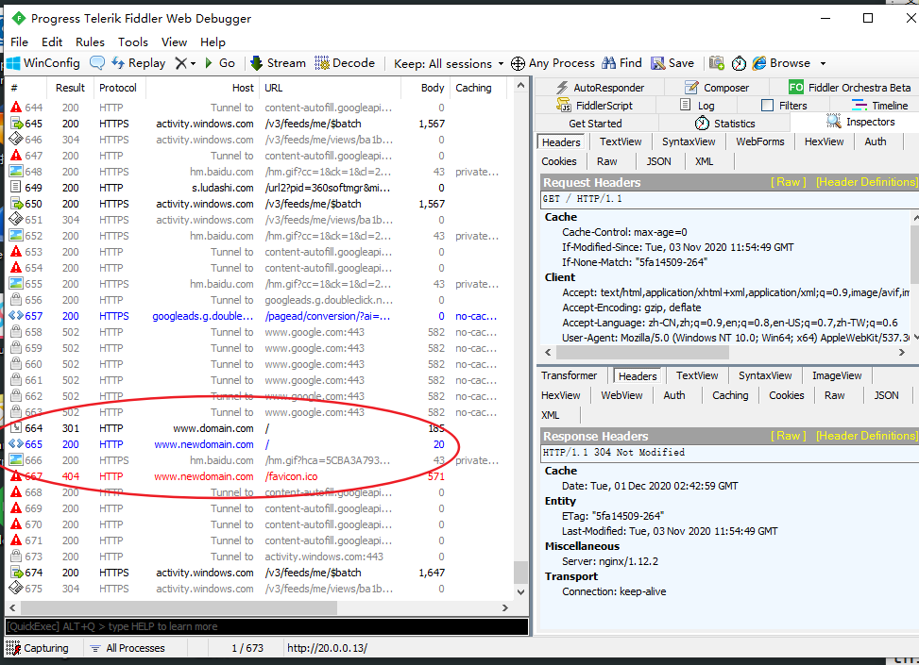
Task: Click the QuickExec command input box
Action: 264,626
